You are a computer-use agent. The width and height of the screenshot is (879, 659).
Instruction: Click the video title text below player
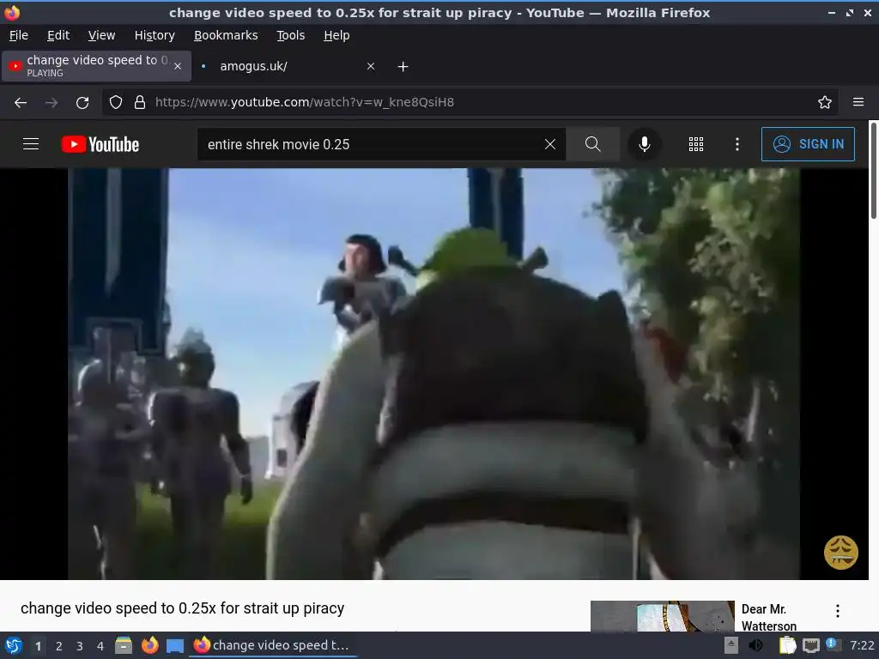point(182,608)
